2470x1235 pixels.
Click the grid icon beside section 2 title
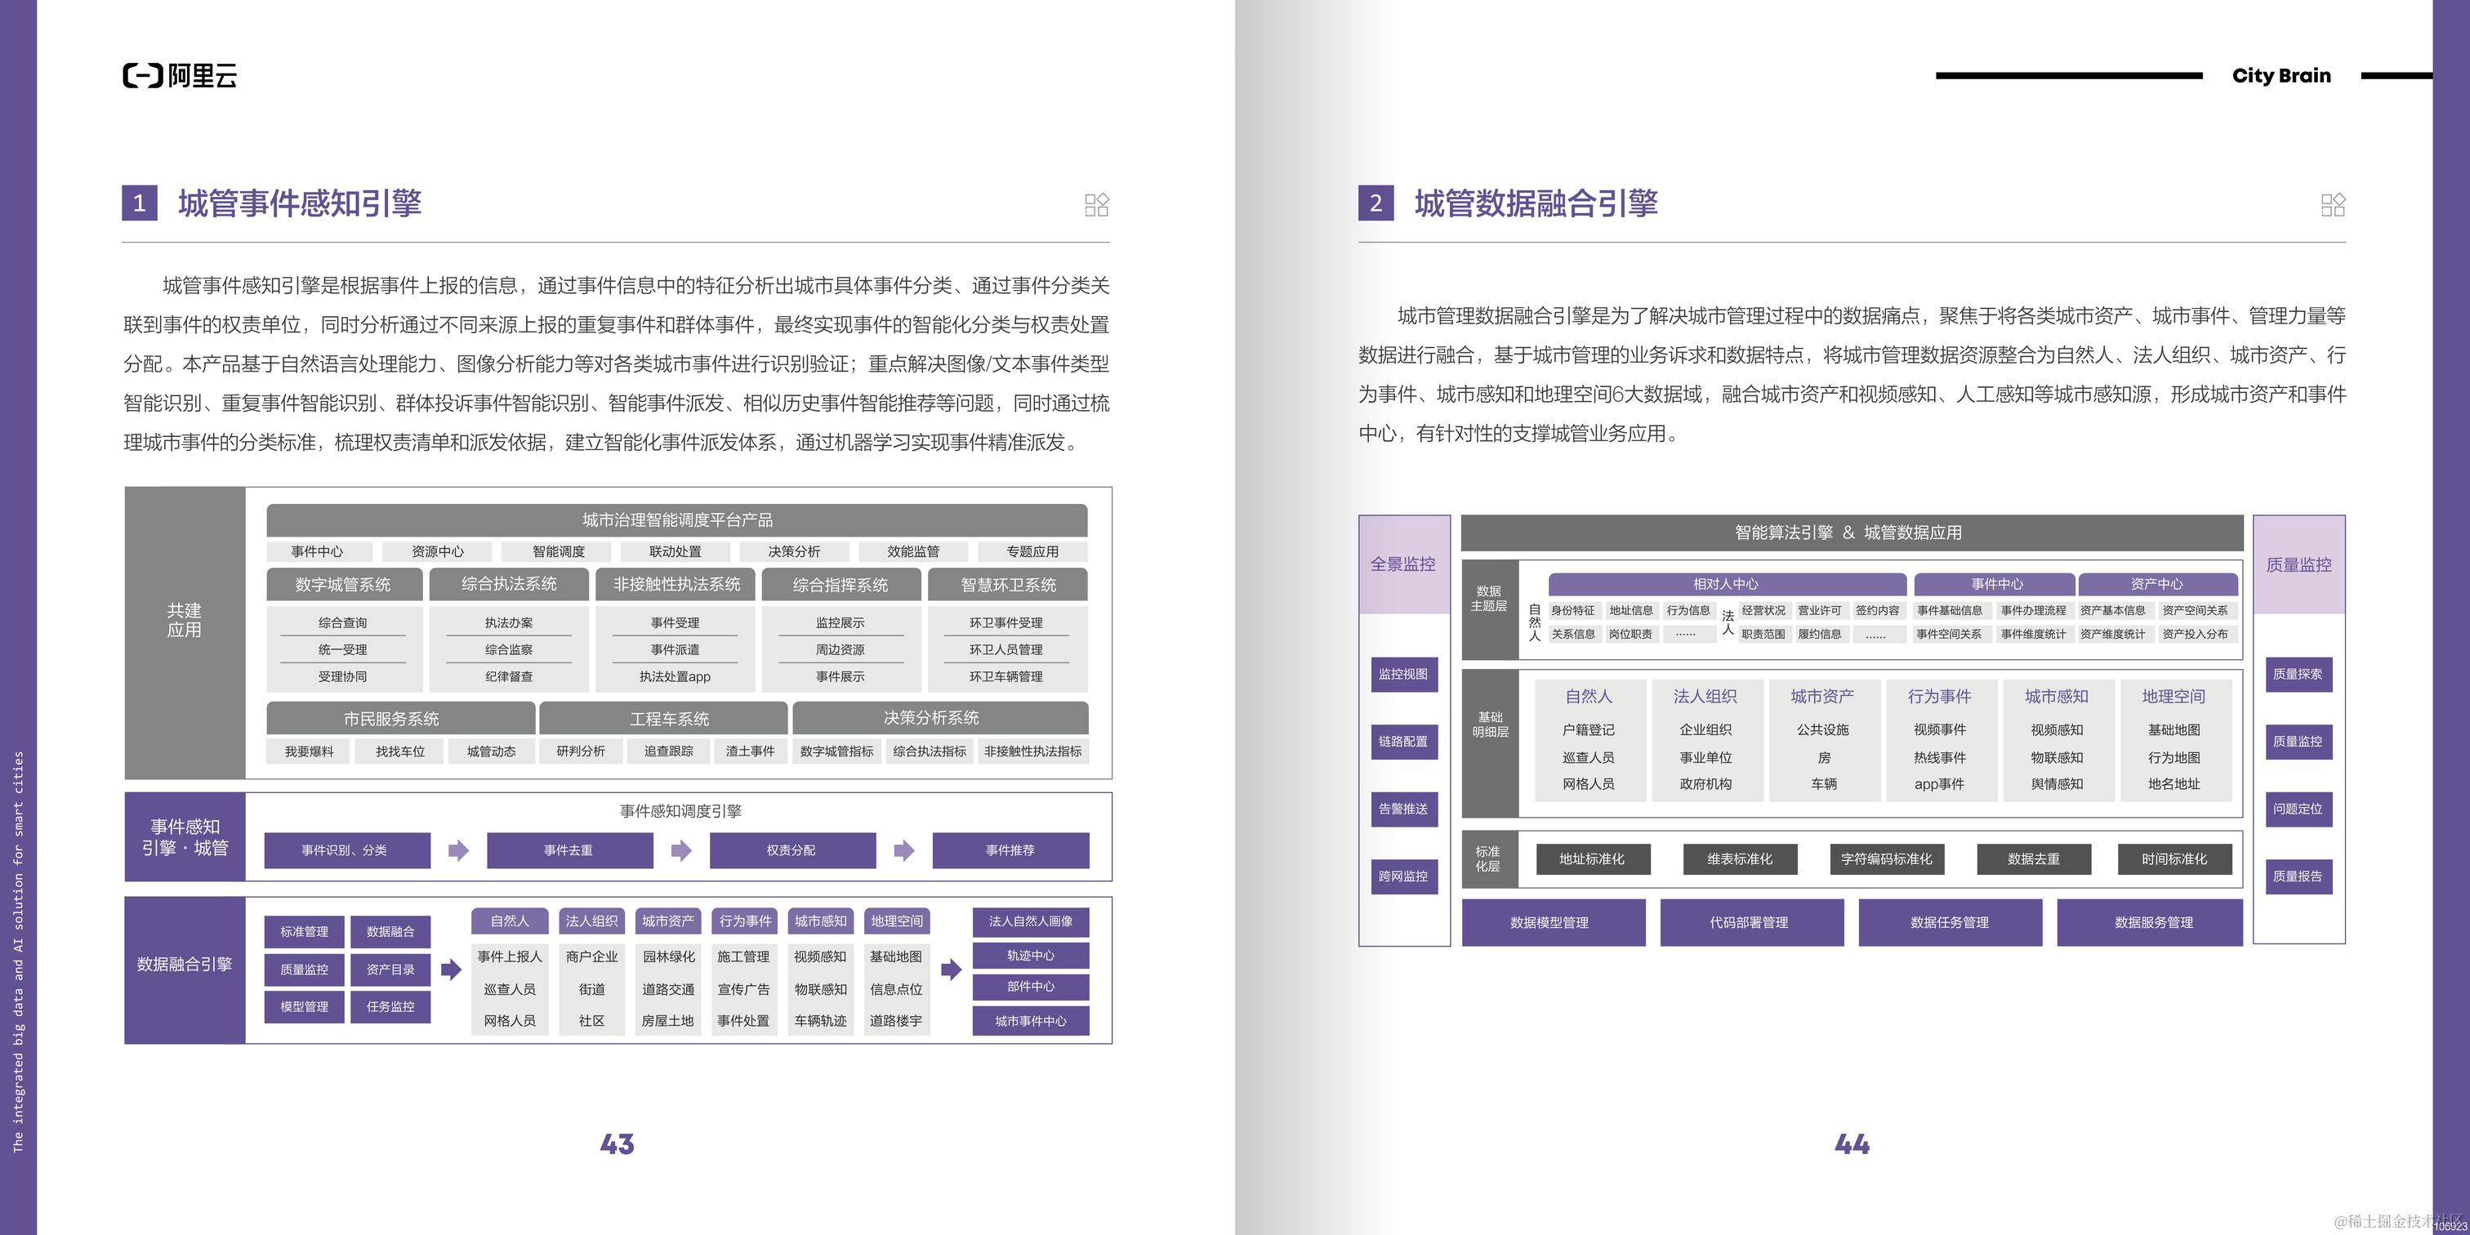[x=2332, y=204]
